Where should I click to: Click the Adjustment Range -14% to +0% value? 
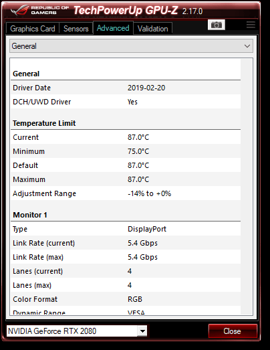[150, 193]
